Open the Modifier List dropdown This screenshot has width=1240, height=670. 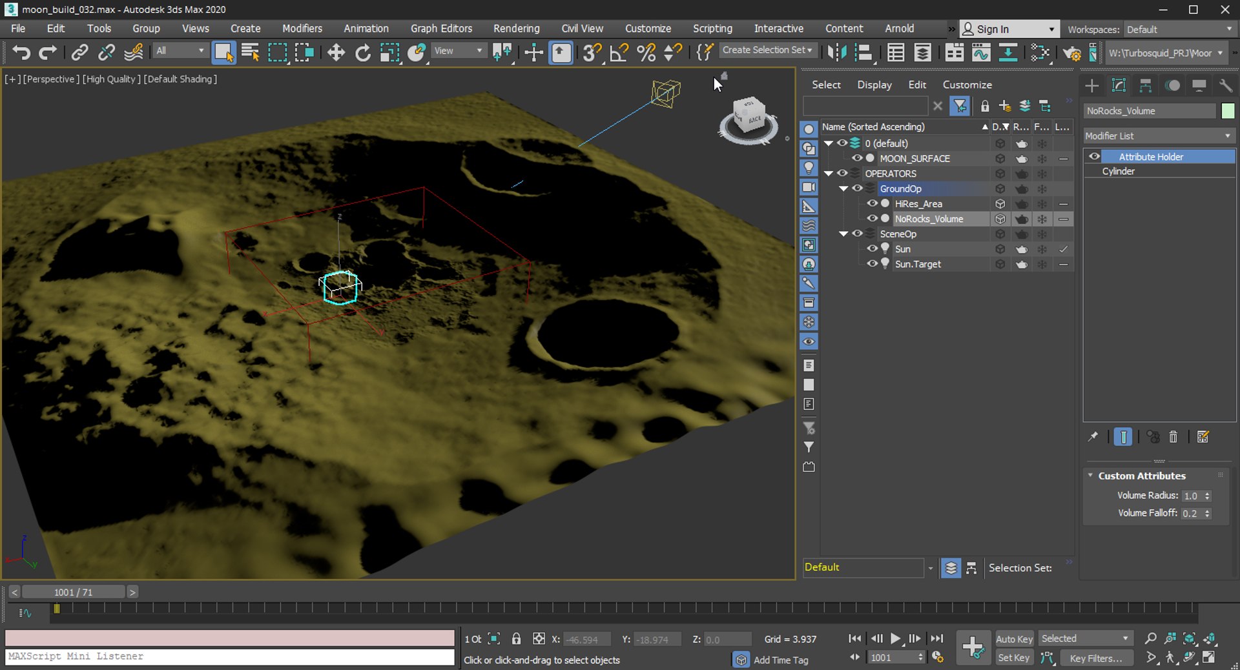click(1159, 136)
